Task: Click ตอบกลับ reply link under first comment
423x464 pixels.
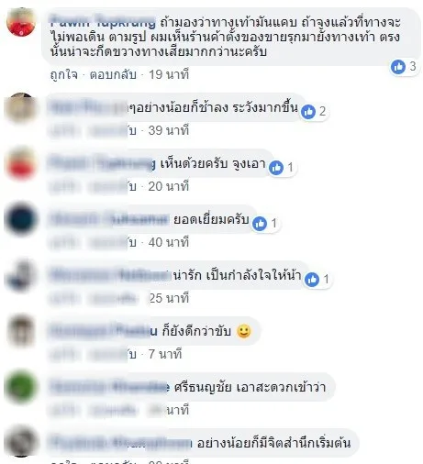Action: point(113,74)
